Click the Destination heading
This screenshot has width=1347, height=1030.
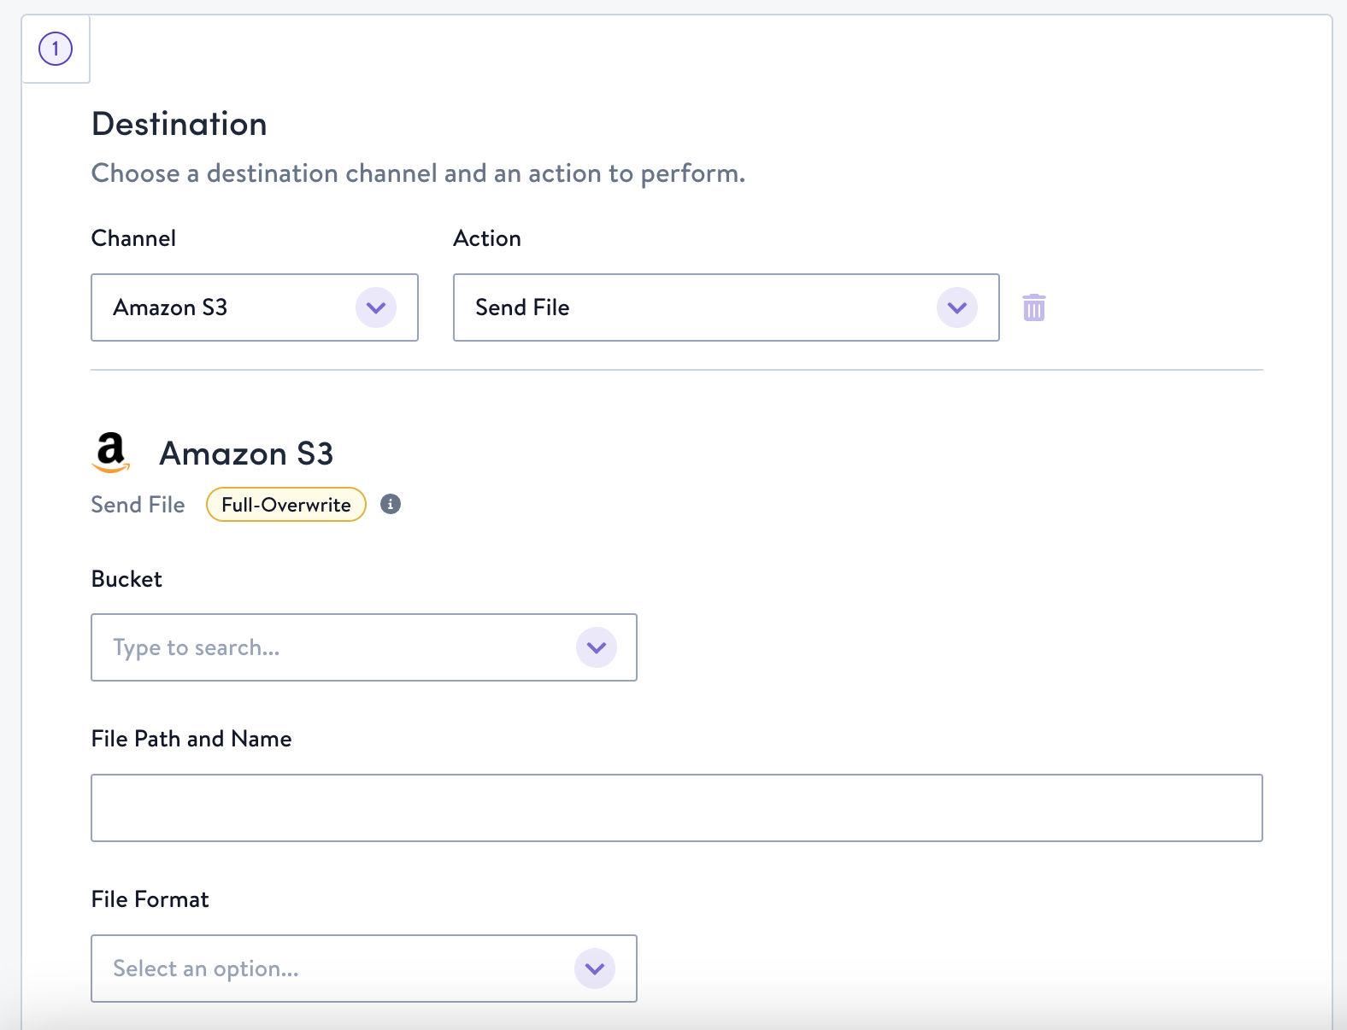click(179, 124)
